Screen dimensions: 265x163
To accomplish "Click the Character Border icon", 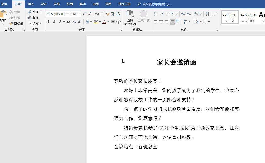I will (119, 14).
